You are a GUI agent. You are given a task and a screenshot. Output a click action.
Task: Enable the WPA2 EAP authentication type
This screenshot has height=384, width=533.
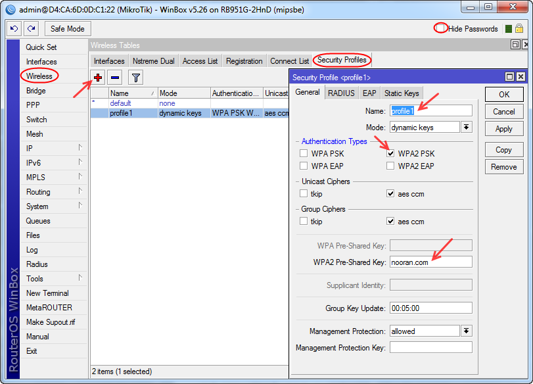(x=390, y=166)
